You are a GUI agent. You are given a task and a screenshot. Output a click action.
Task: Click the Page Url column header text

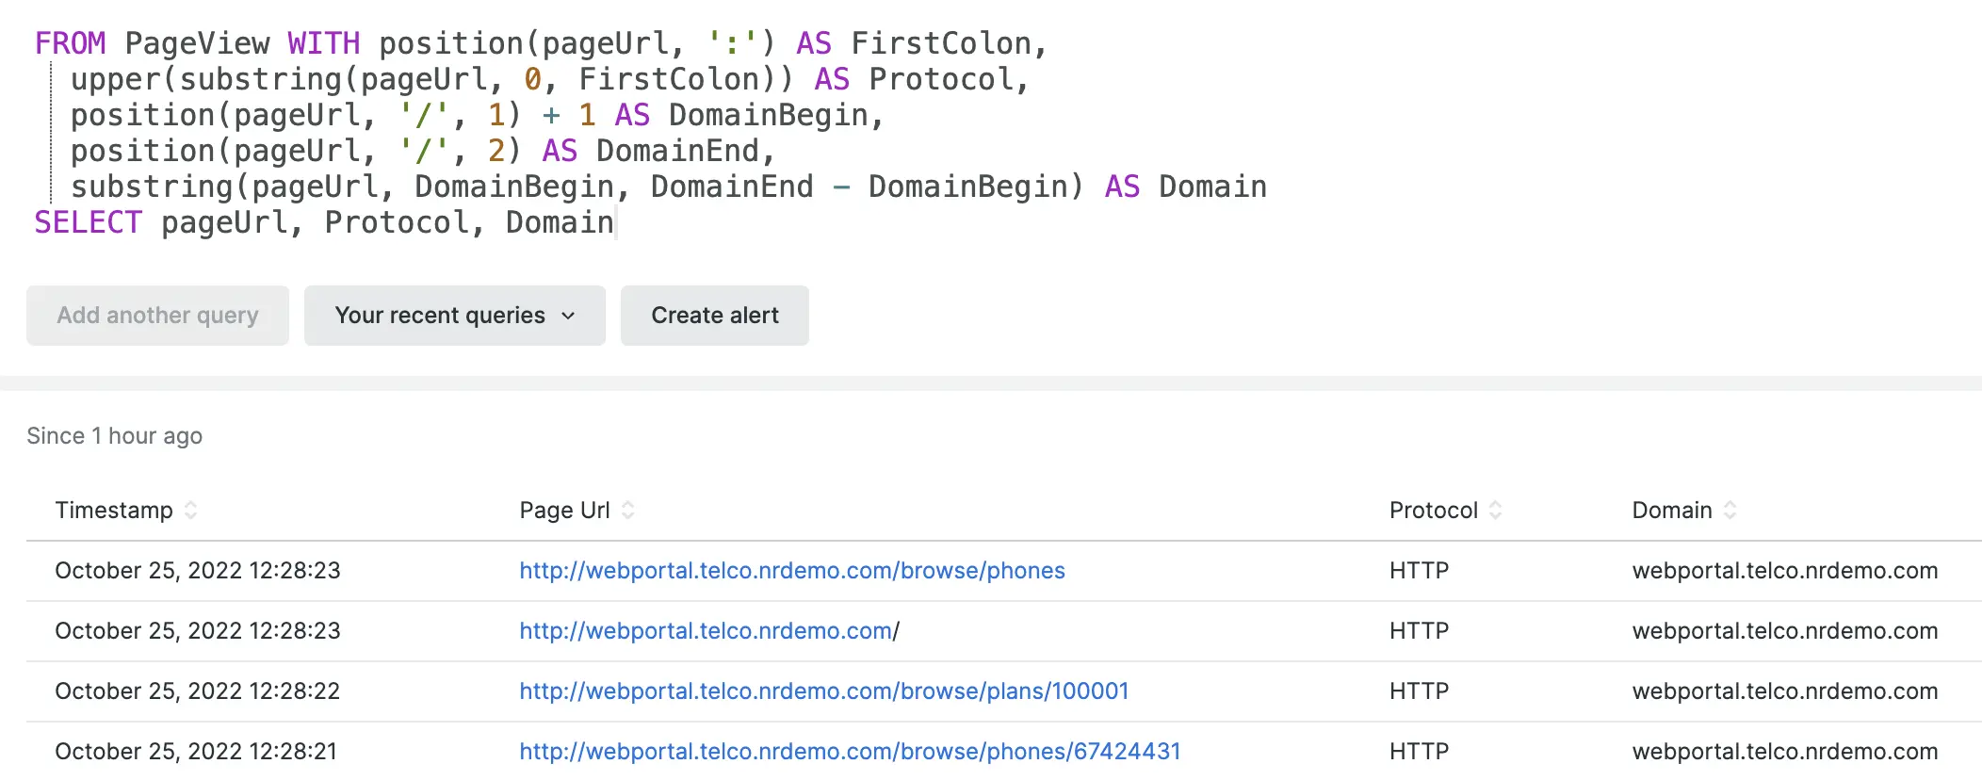click(564, 511)
